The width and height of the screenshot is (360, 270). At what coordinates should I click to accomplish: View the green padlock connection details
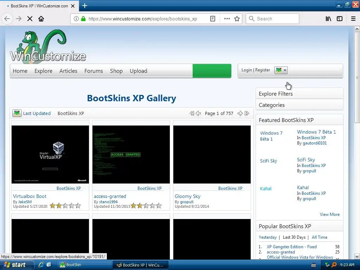tap(83, 19)
